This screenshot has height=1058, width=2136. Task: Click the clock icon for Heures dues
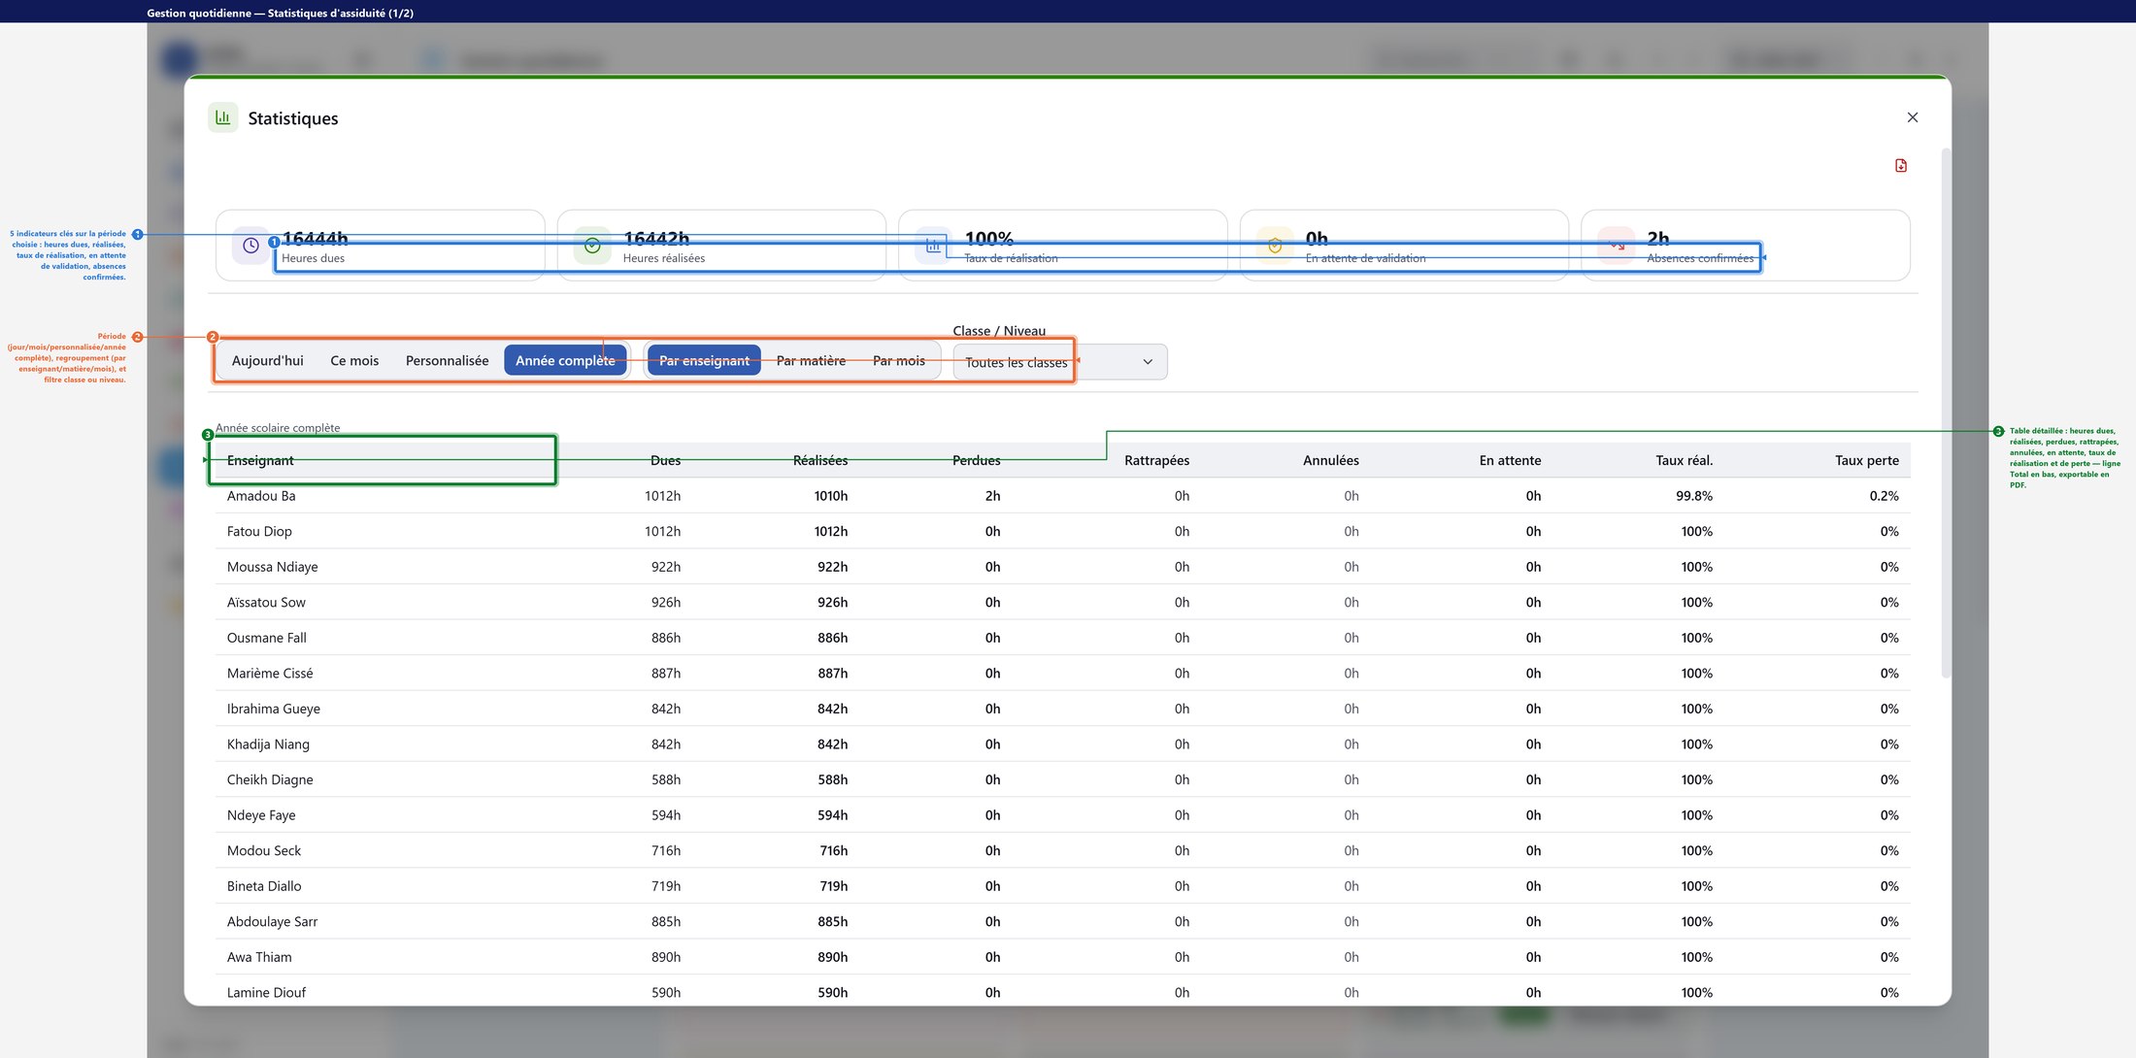coord(250,246)
